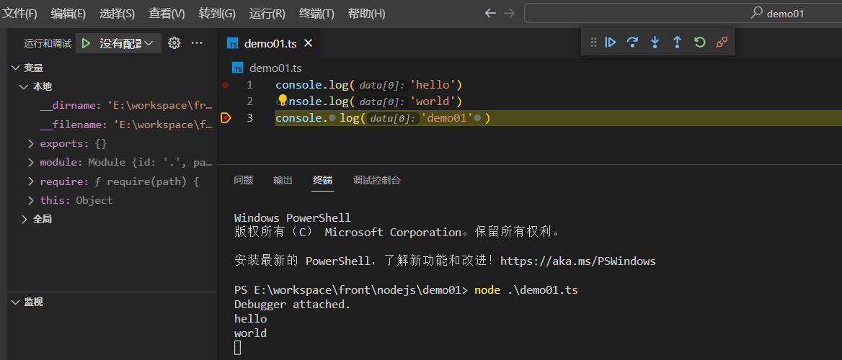Go forward with the right arrow
This screenshot has width=842, height=360.
[509, 14]
